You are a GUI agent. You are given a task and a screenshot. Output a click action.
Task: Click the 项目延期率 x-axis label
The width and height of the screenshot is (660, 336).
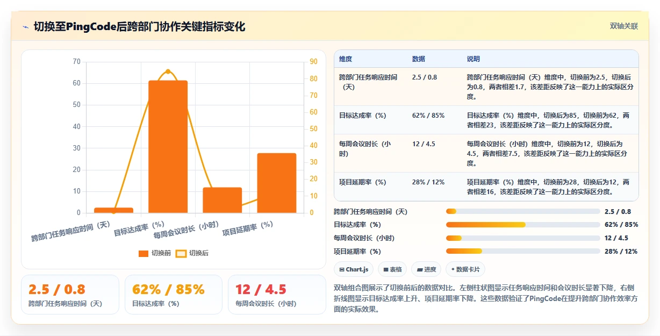click(248, 228)
